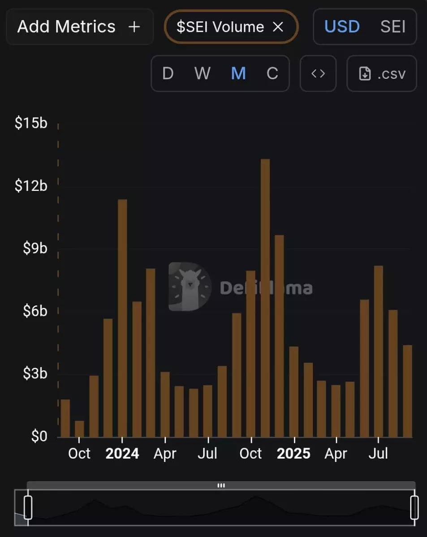Remove the $SEI Volume metric chip
427x537 pixels.
(278, 27)
